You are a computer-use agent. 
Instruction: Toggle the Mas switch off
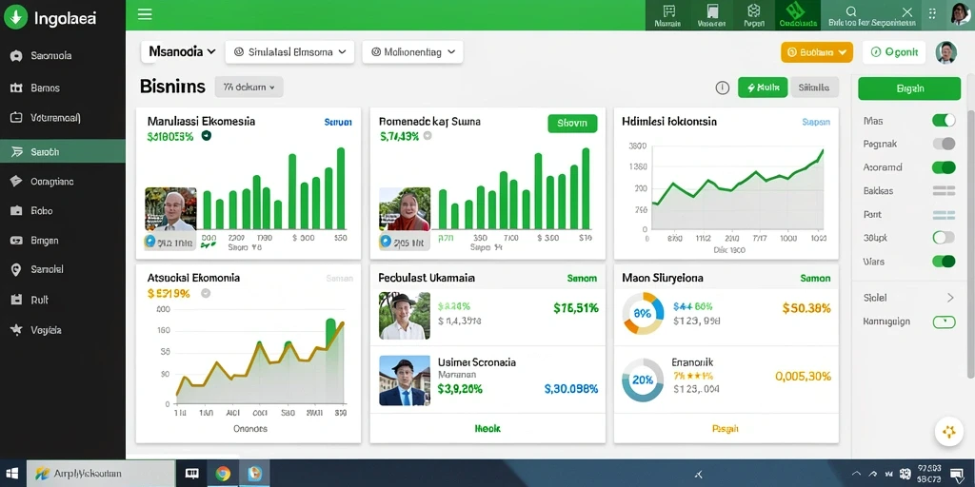click(944, 121)
